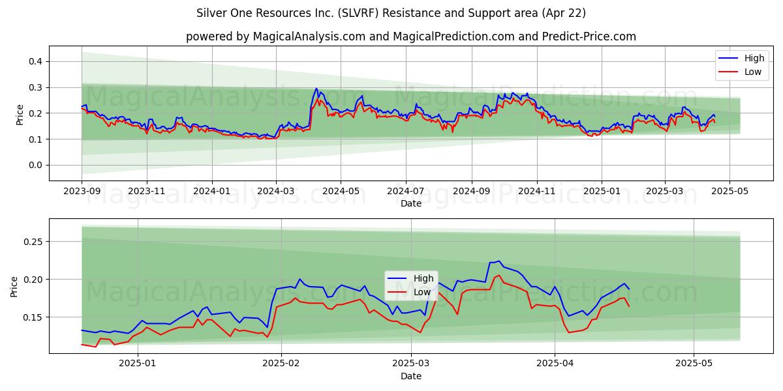Click the bottom chart 'Price' axis label
The image size is (783, 391).
pos(14,285)
